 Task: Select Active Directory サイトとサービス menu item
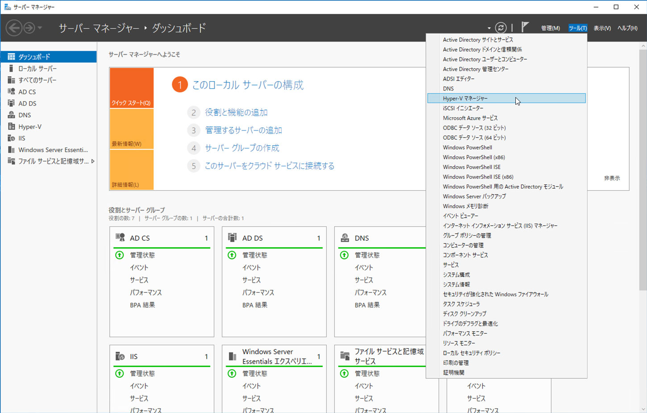(506, 40)
